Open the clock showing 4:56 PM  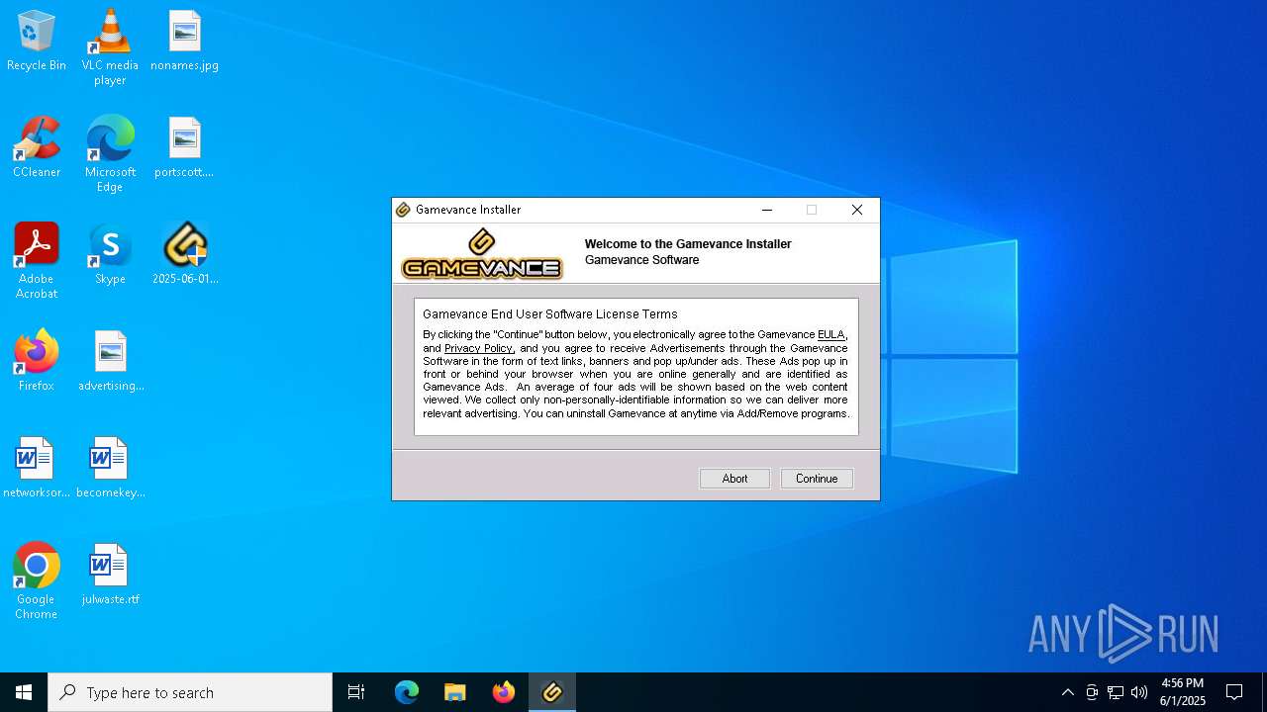[1183, 692]
